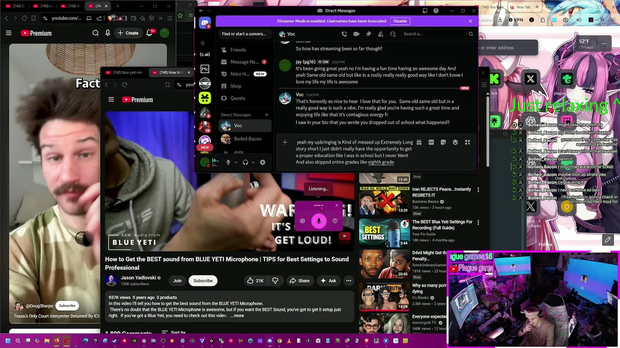Mute microphone in Discord user panel
This screenshot has width=620, height=348.
228,162
